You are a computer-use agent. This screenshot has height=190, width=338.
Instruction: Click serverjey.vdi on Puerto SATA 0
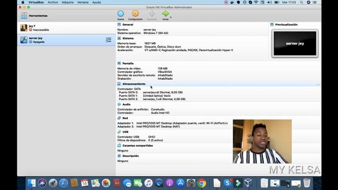163,92
